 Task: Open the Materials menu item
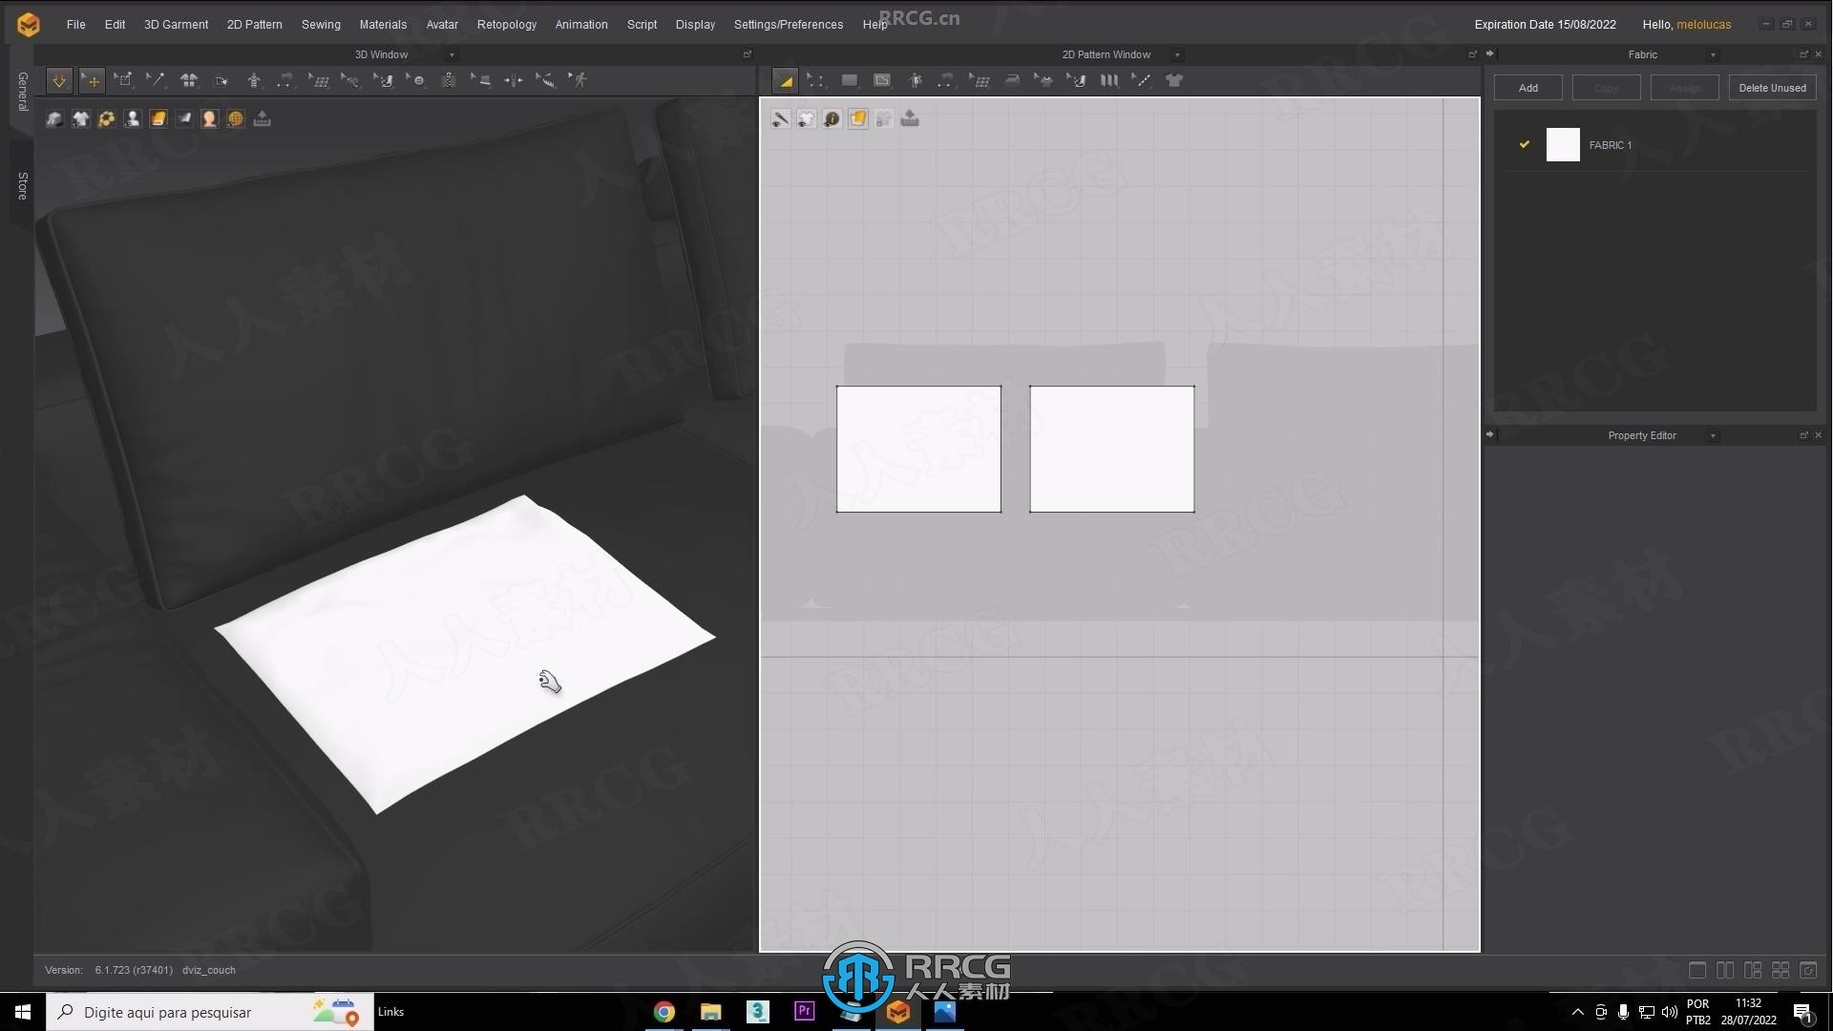(384, 24)
